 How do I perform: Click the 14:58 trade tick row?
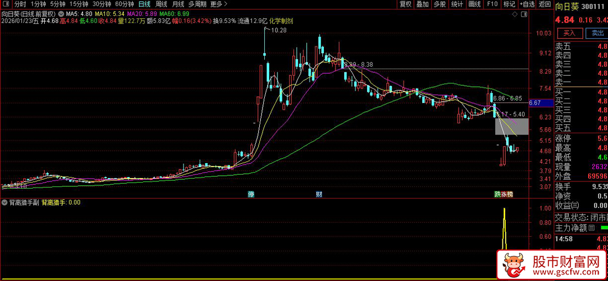pos(581,239)
